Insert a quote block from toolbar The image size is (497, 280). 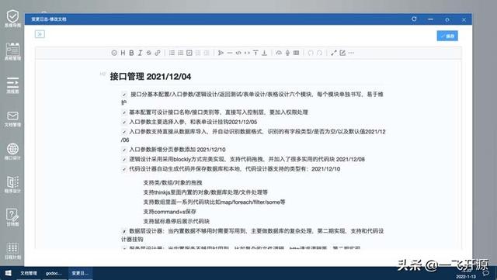tap(221, 53)
